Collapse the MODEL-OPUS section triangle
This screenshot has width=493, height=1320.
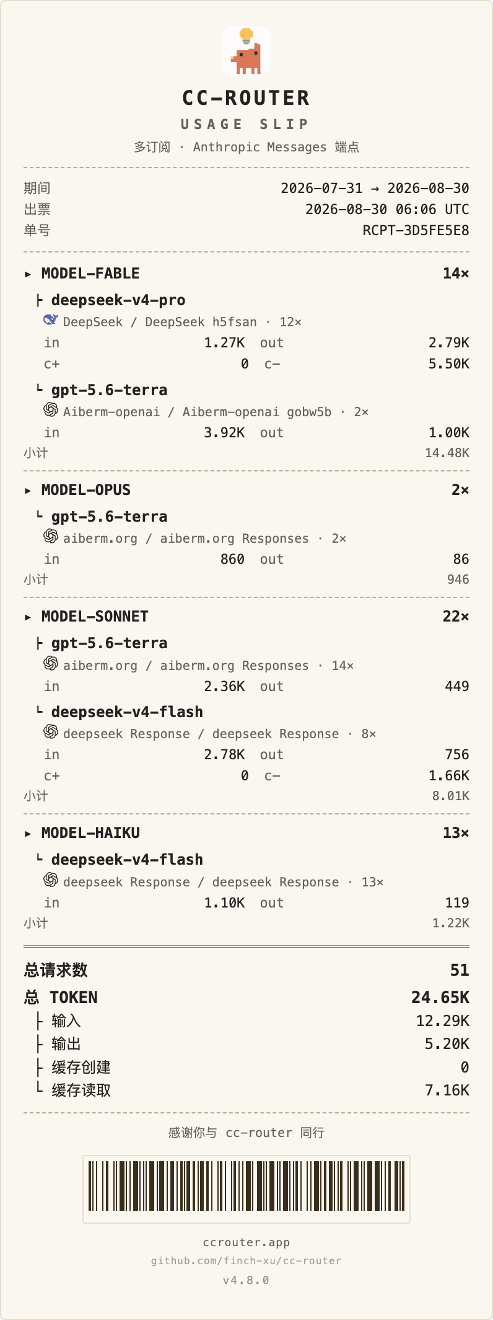click(28, 491)
